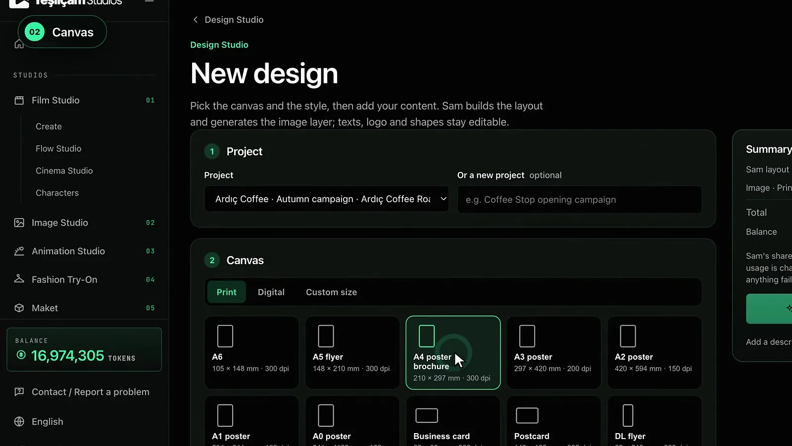
Task: Open Cinema Studio in sidebar
Action: click(64, 170)
